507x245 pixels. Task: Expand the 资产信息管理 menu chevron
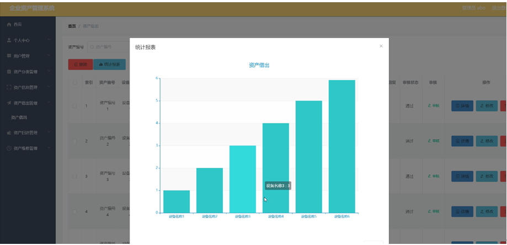click(49, 87)
